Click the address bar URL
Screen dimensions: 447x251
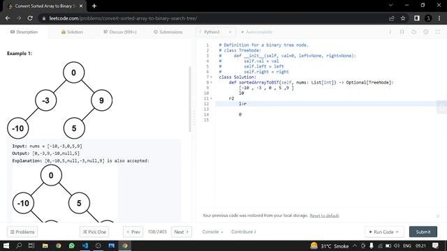pos(123,19)
